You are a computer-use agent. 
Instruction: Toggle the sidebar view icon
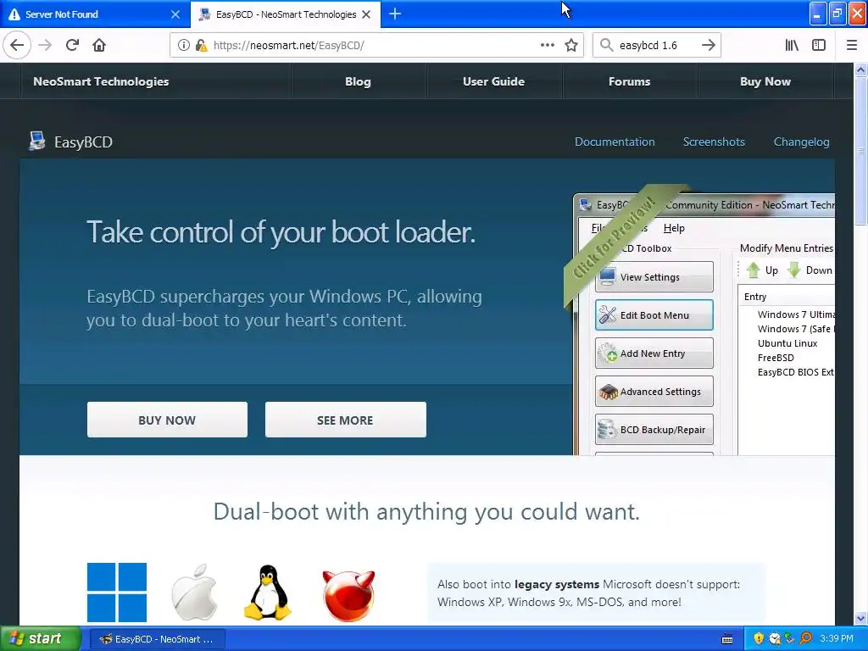(819, 46)
